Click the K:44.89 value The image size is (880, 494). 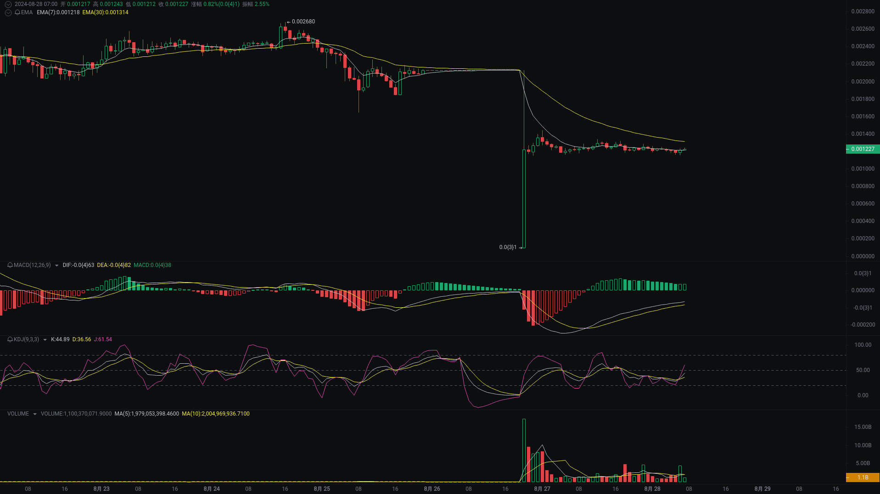tap(60, 339)
